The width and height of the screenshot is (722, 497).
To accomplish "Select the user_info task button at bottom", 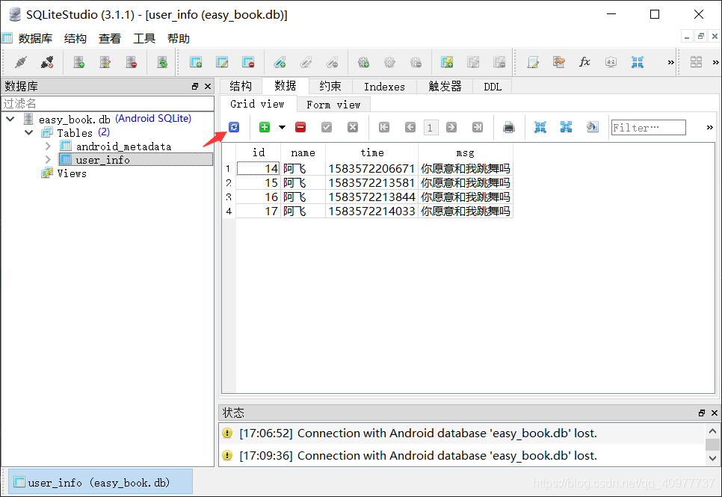I will [96, 482].
